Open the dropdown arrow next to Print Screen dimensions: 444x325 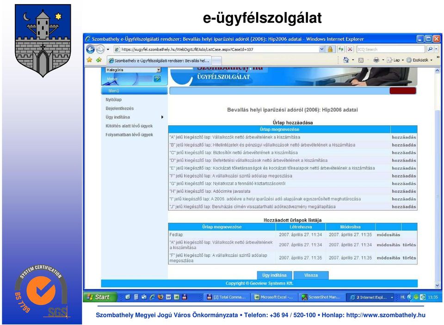click(383, 60)
